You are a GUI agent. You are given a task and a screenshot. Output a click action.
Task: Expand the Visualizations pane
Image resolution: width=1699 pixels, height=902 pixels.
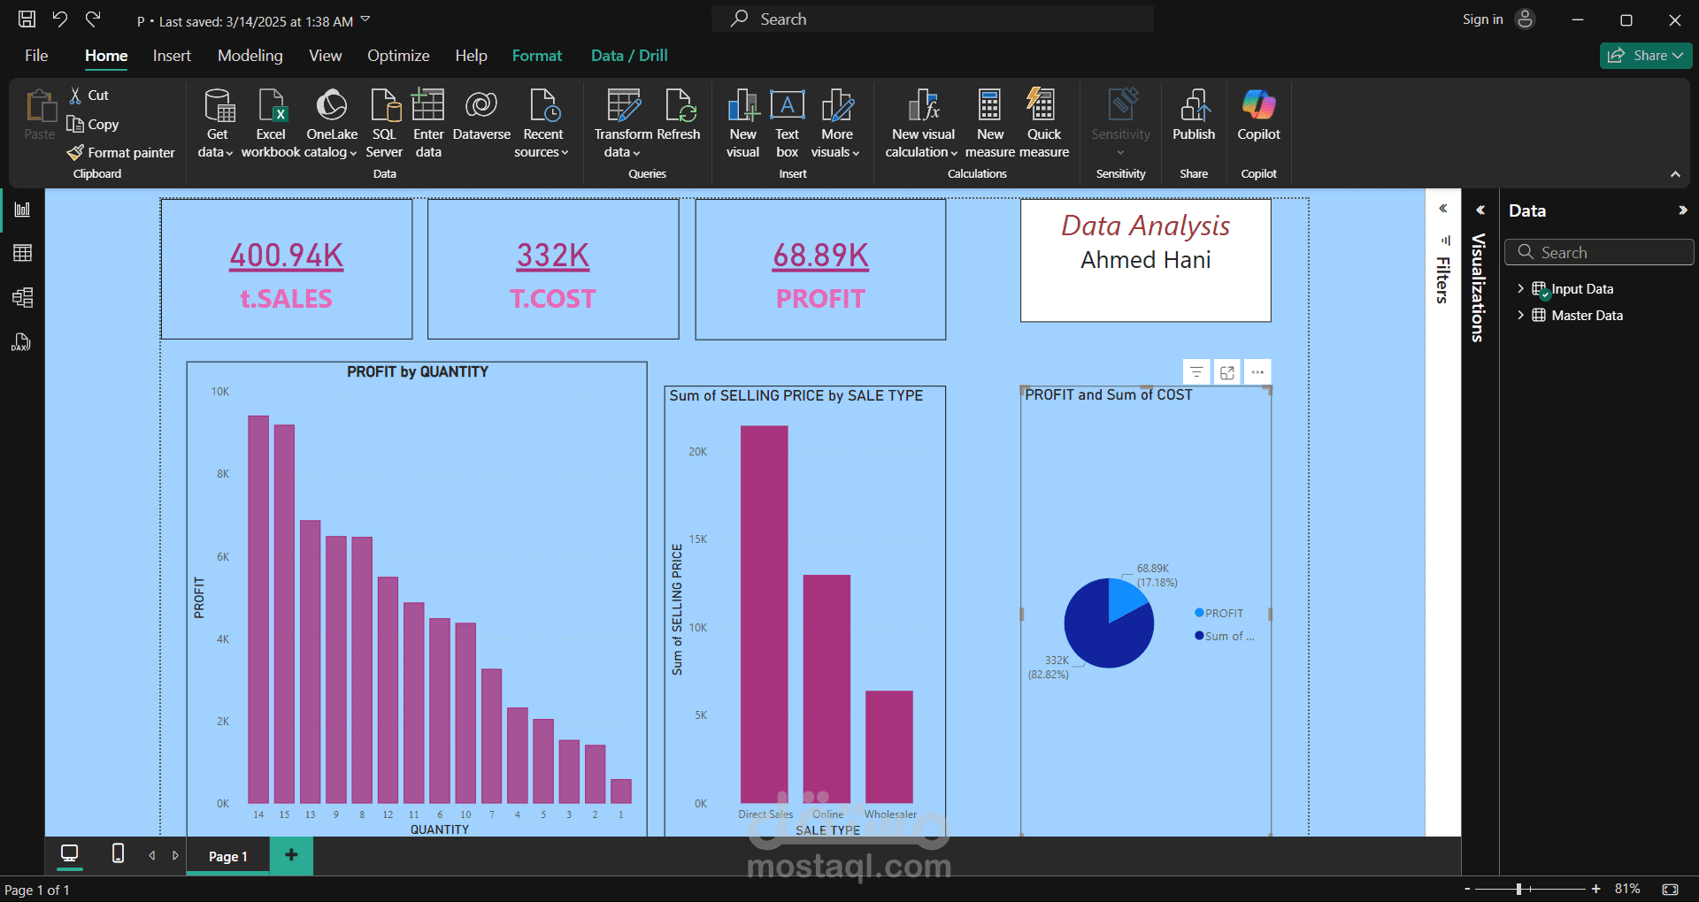(1480, 210)
